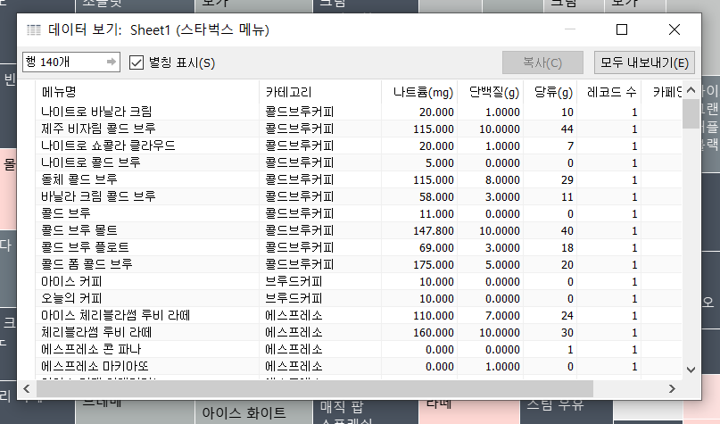Select 에스프레소 category in 에스프레소 콘 파냐 row
720x424 pixels.
coord(294,350)
